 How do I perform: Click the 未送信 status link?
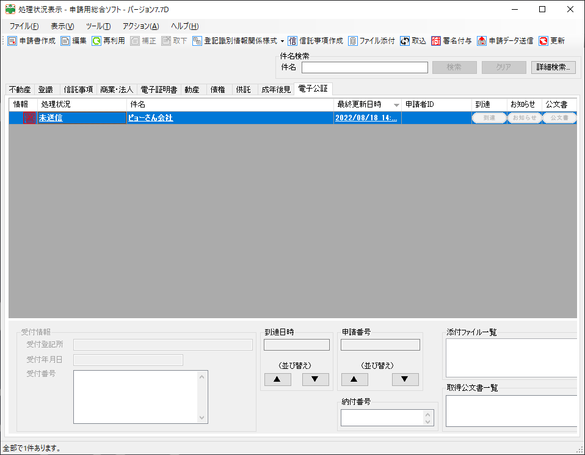click(51, 118)
